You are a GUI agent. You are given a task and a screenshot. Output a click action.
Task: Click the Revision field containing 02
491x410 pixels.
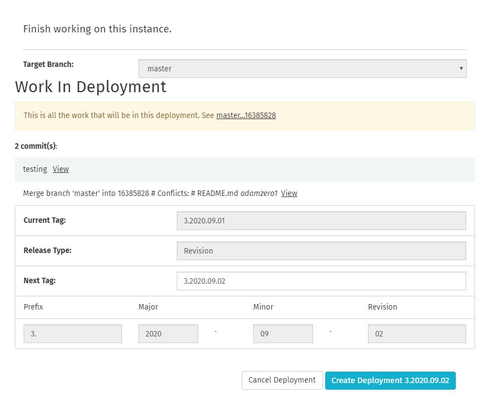click(x=416, y=334)
